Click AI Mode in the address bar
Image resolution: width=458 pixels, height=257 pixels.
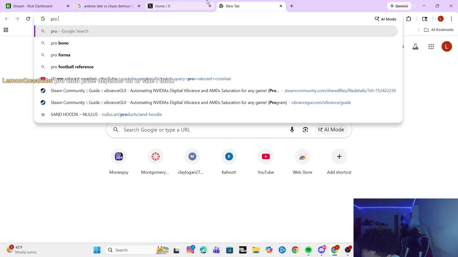[x=385, y=19]
